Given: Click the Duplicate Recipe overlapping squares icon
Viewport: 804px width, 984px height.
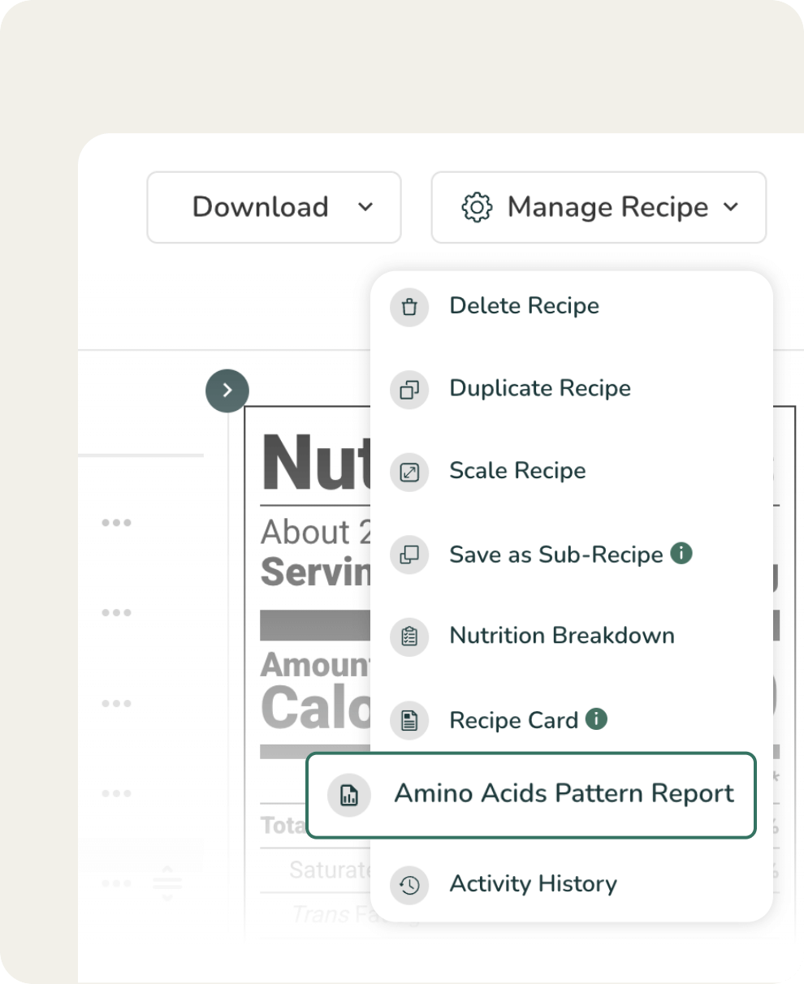Looking at the screenshot, I should [x=409, y=390].
